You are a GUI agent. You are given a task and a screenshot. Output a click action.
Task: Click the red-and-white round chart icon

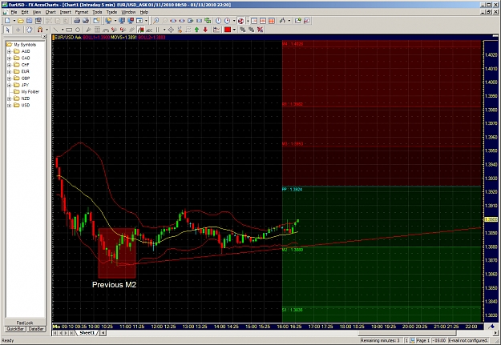[x=241, y=21]
